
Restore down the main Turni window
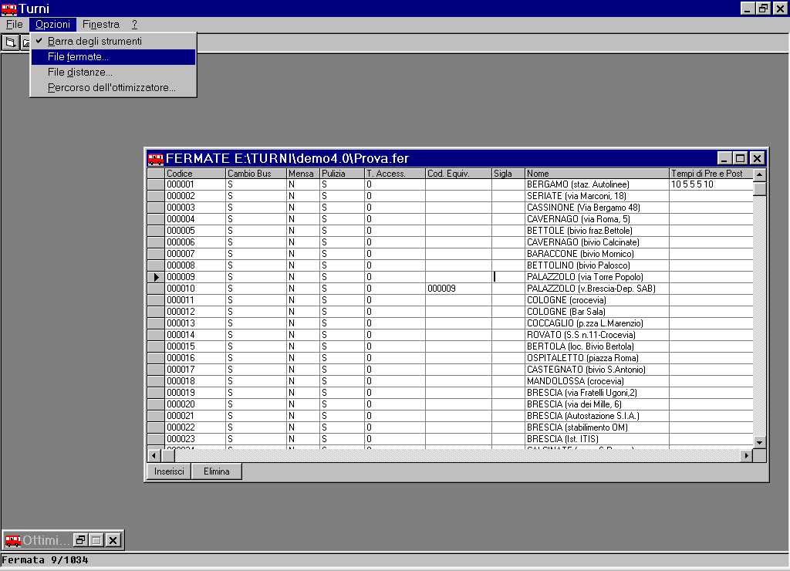(764, 8)
